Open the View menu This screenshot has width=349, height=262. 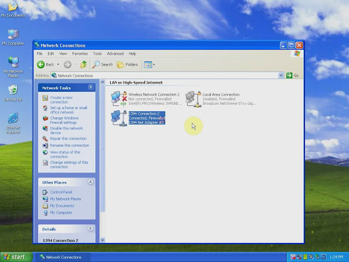point(63,53)
